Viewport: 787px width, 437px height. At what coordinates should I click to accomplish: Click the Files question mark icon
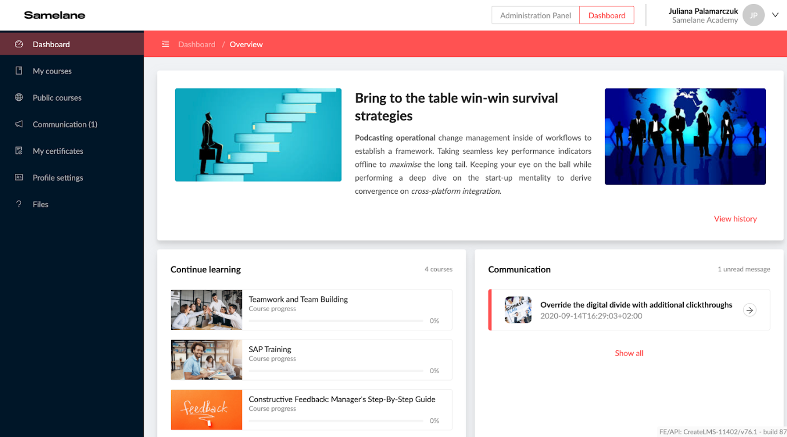19,204
